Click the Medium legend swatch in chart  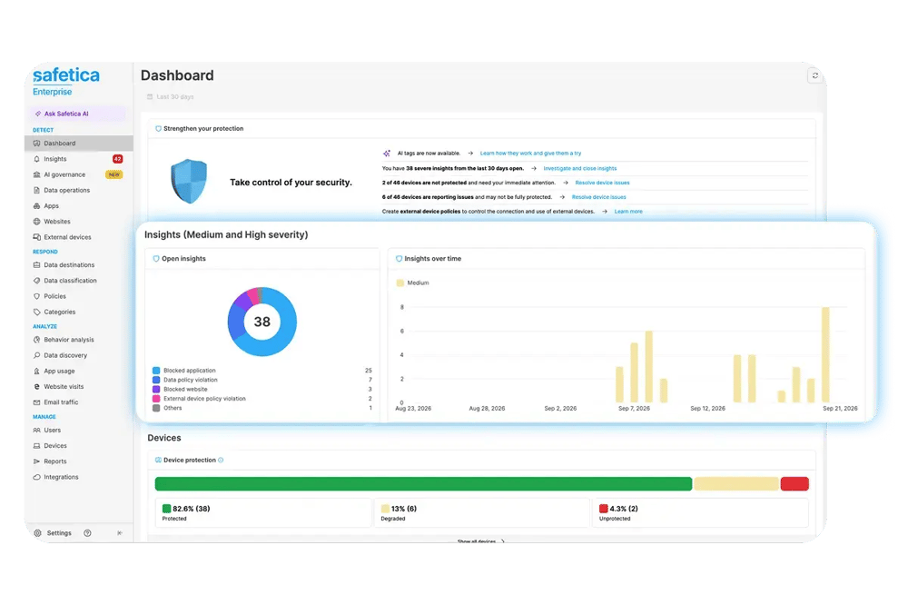coord(400,283)
